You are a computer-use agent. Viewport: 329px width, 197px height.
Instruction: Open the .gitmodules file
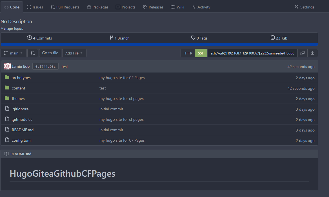22,119
